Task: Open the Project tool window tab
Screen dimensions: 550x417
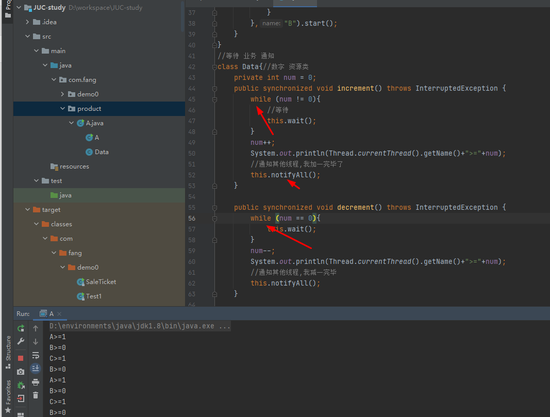Action: point(7,9)
